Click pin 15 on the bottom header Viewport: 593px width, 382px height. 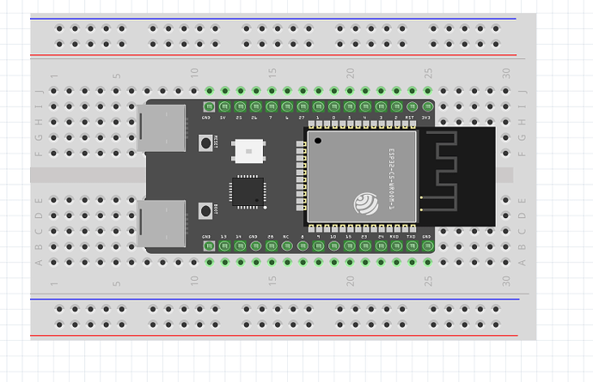click(x=350, y=246)
